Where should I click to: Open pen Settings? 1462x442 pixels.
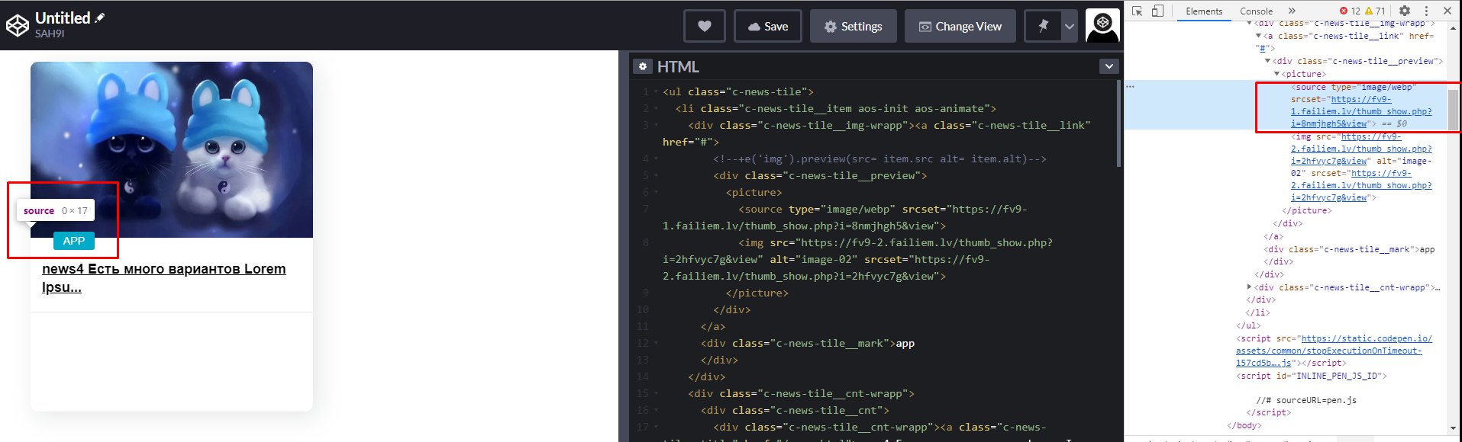[x=853, y=26]
